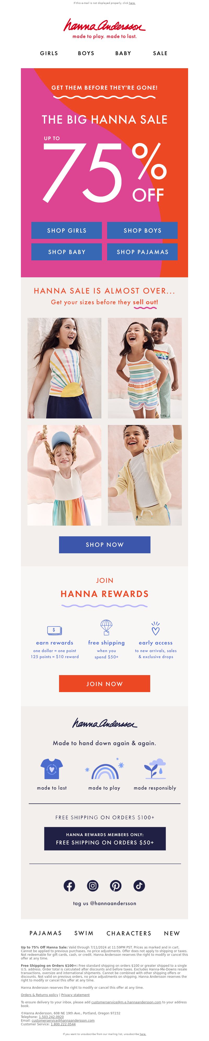Click the girl in rainbow sun tank photo
Viewport: 209px width, 1041px height.
tap(64, 368)
